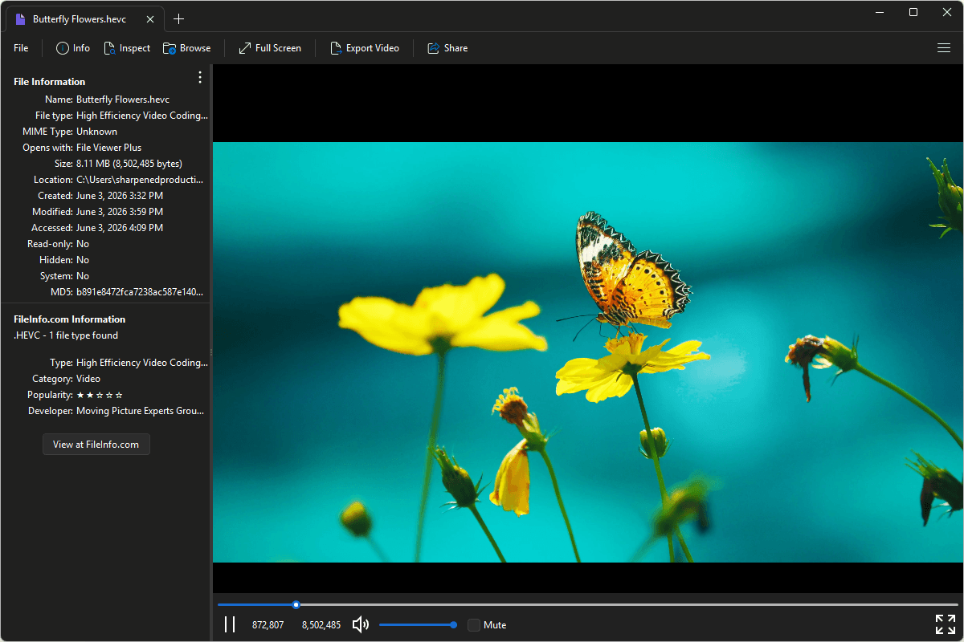This screenshot has height=642, width=964.
Task: Click the Category value Video
Action: (88, 379)
